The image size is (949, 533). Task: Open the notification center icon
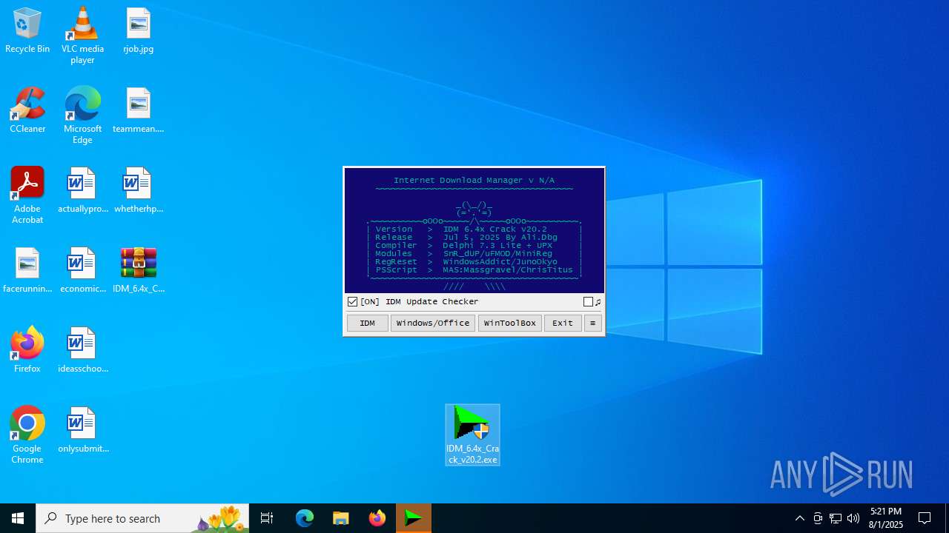925,518
